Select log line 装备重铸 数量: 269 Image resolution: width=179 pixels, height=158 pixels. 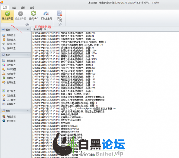pos(64,88)
